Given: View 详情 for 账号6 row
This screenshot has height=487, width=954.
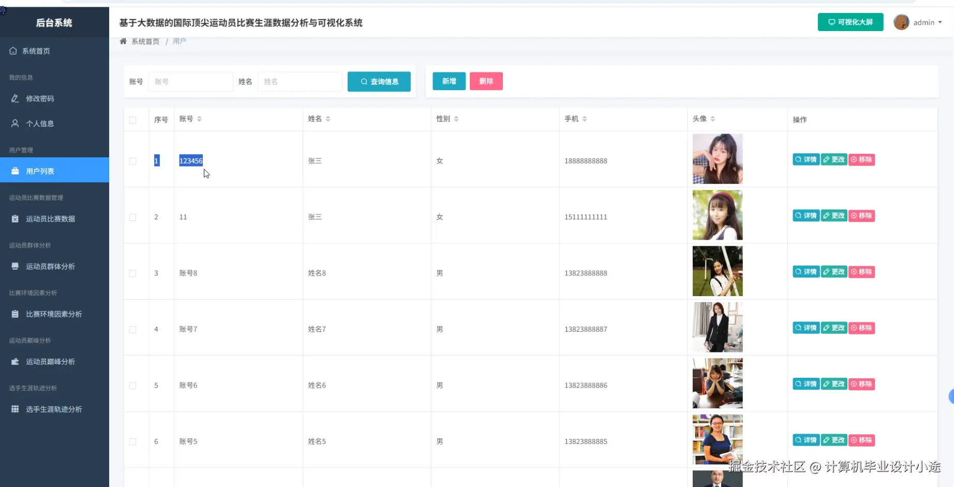Looking at the screenshot, I should [x=806, y=384].
